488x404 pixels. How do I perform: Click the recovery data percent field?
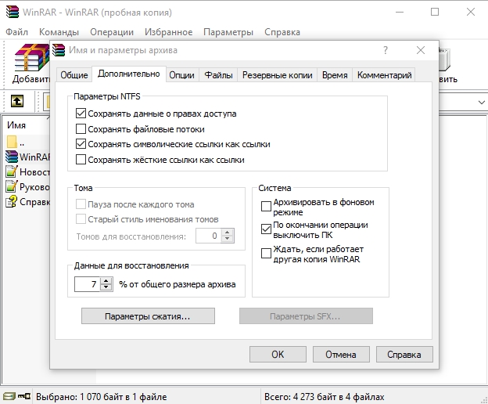pyautogui.click(x=87, y=284)
